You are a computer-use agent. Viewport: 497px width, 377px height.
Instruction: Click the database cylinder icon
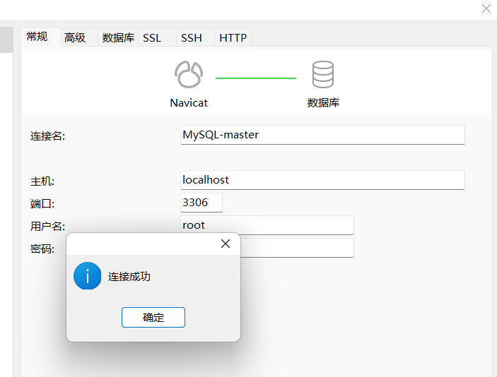tap(322, 74)
